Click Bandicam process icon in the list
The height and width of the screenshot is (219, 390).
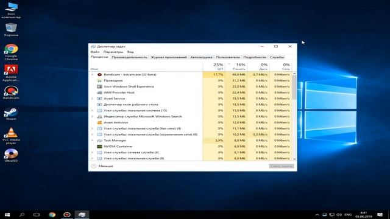(x=99, y=74)
